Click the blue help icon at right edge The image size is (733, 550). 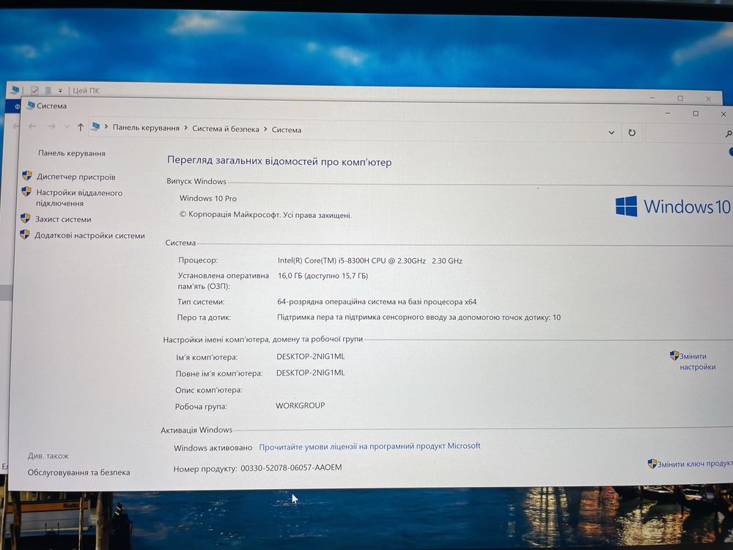(x=731, y=151)
